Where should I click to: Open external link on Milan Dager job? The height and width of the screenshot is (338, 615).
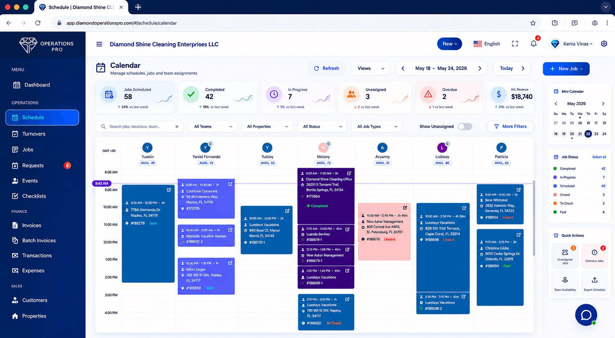pyautogui.click(x=230, y=263)
